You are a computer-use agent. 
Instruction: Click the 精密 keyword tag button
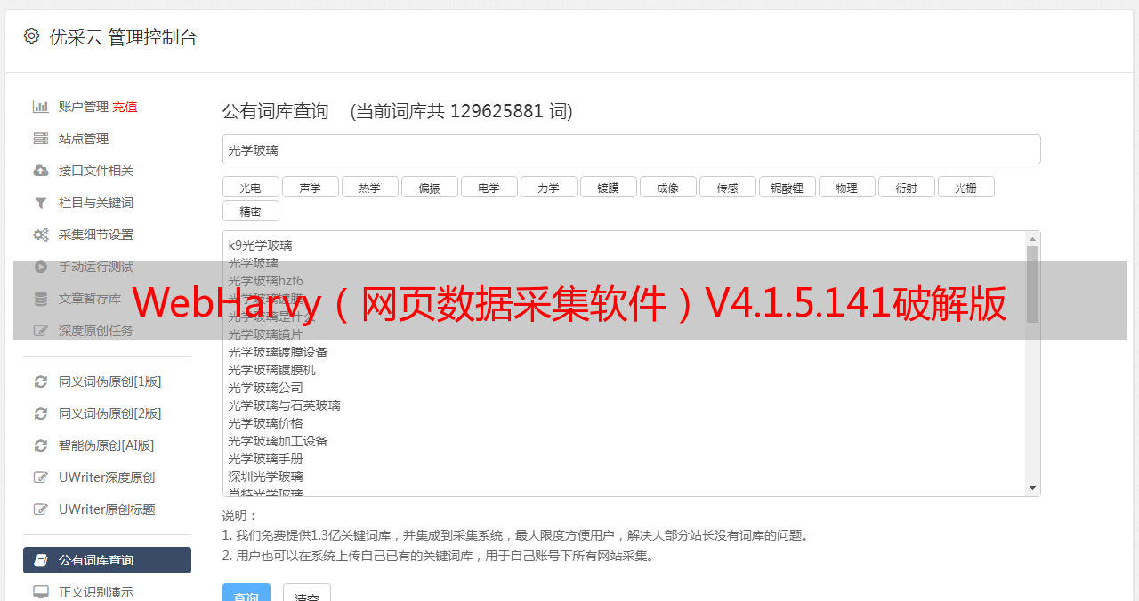point(251,212)
